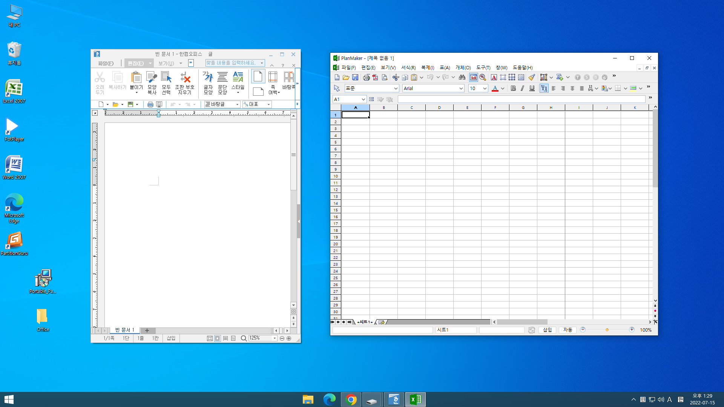
Task: Click accept checkmark icon by formula bar
Action: coord(380,99)
